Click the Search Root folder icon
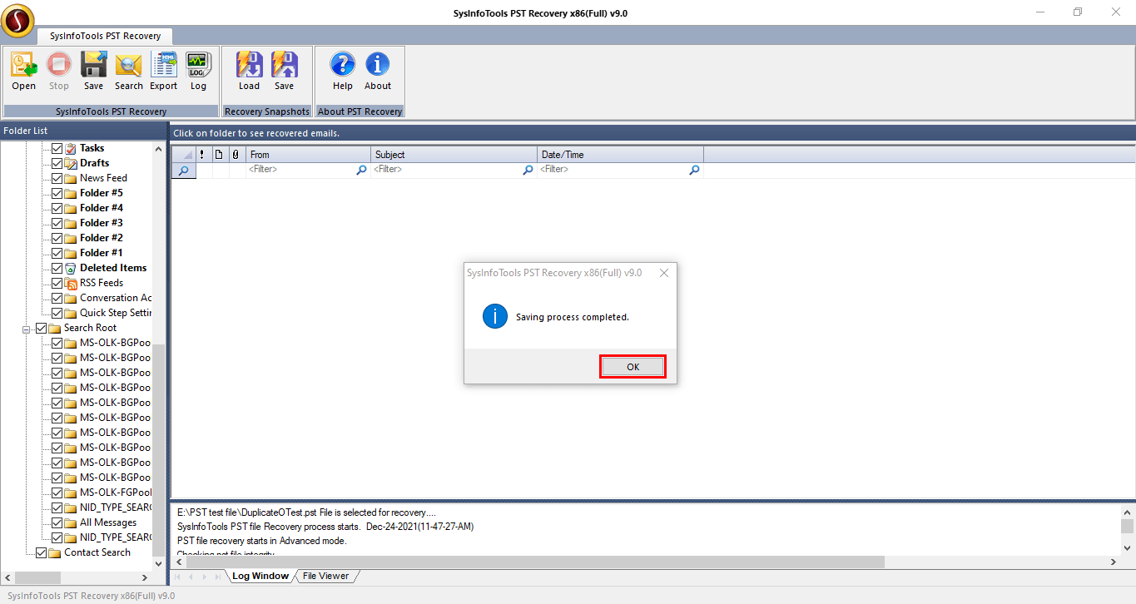Screen dimensions: 1136x604 point(55,328)
